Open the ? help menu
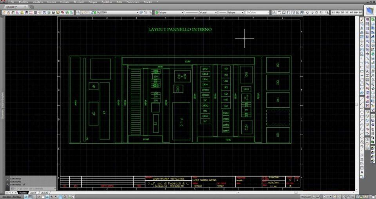The height and width of the screenshot is (199, 376). pyautogui.click(x=157, y=2)
